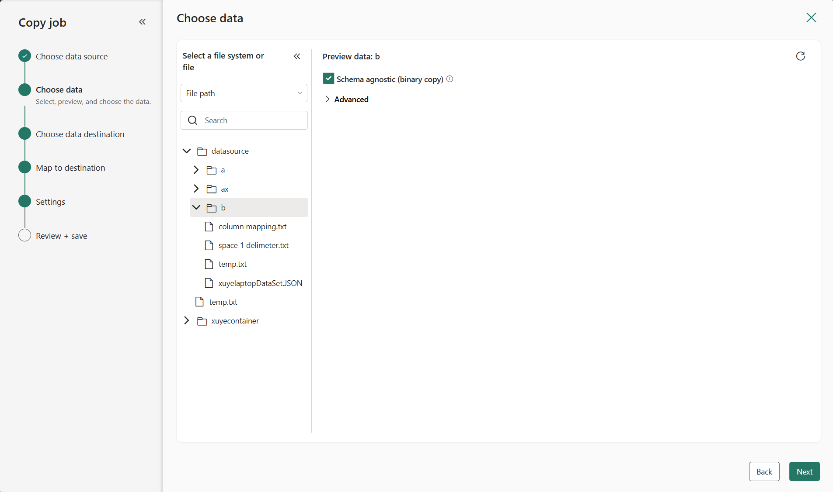Open the File path dropdown

tap(244, 93)
